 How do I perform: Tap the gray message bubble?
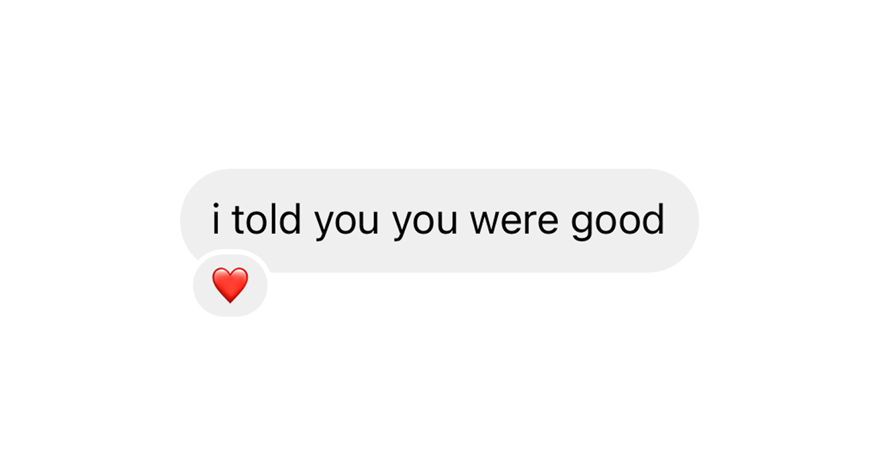pyautogui.click(x=439, y=221)
